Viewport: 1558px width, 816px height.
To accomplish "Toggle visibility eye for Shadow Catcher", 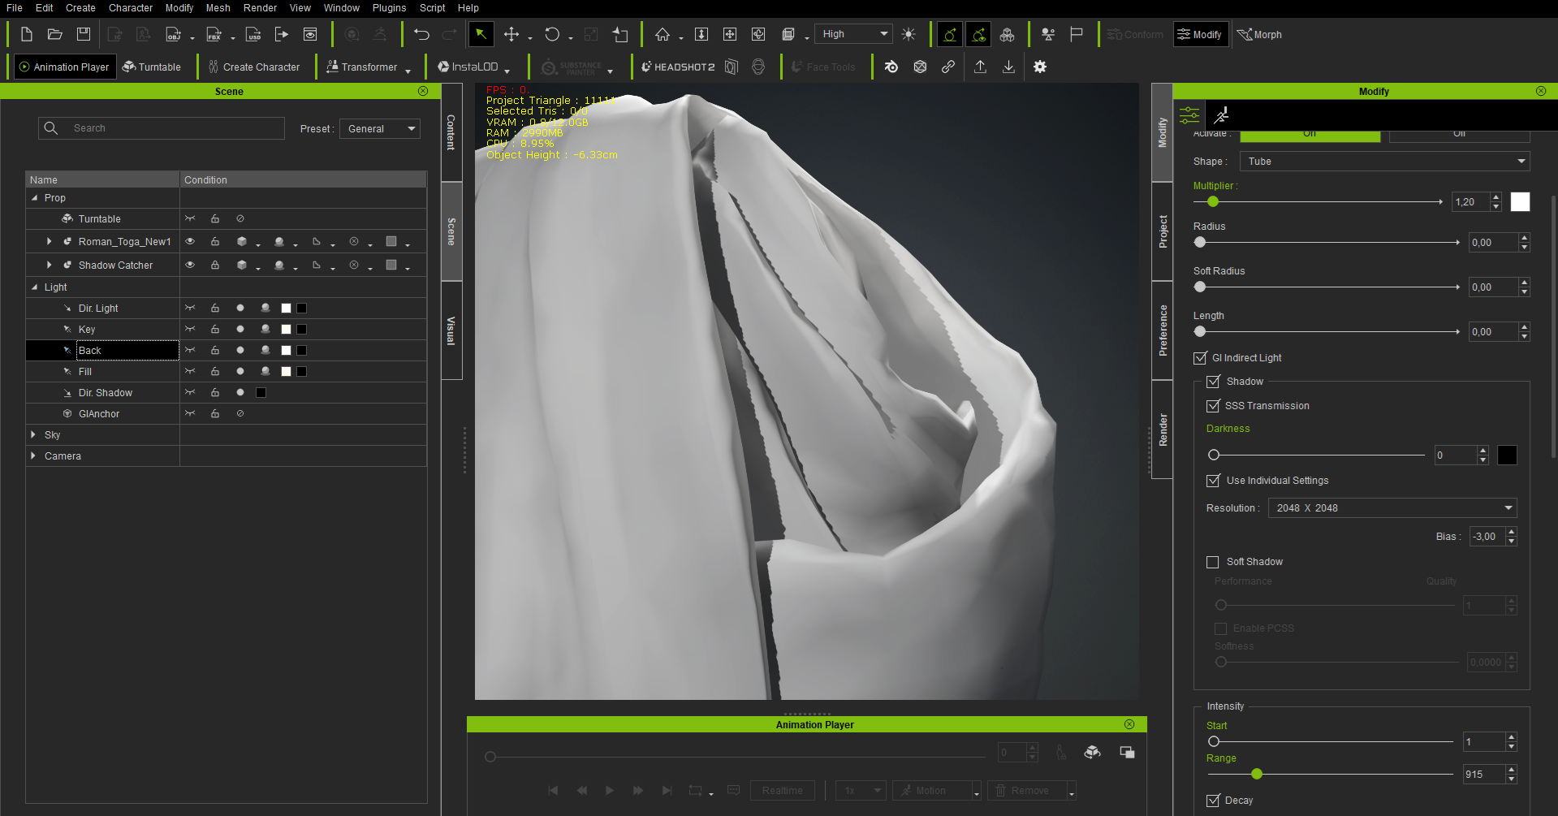I will [190, 265].
